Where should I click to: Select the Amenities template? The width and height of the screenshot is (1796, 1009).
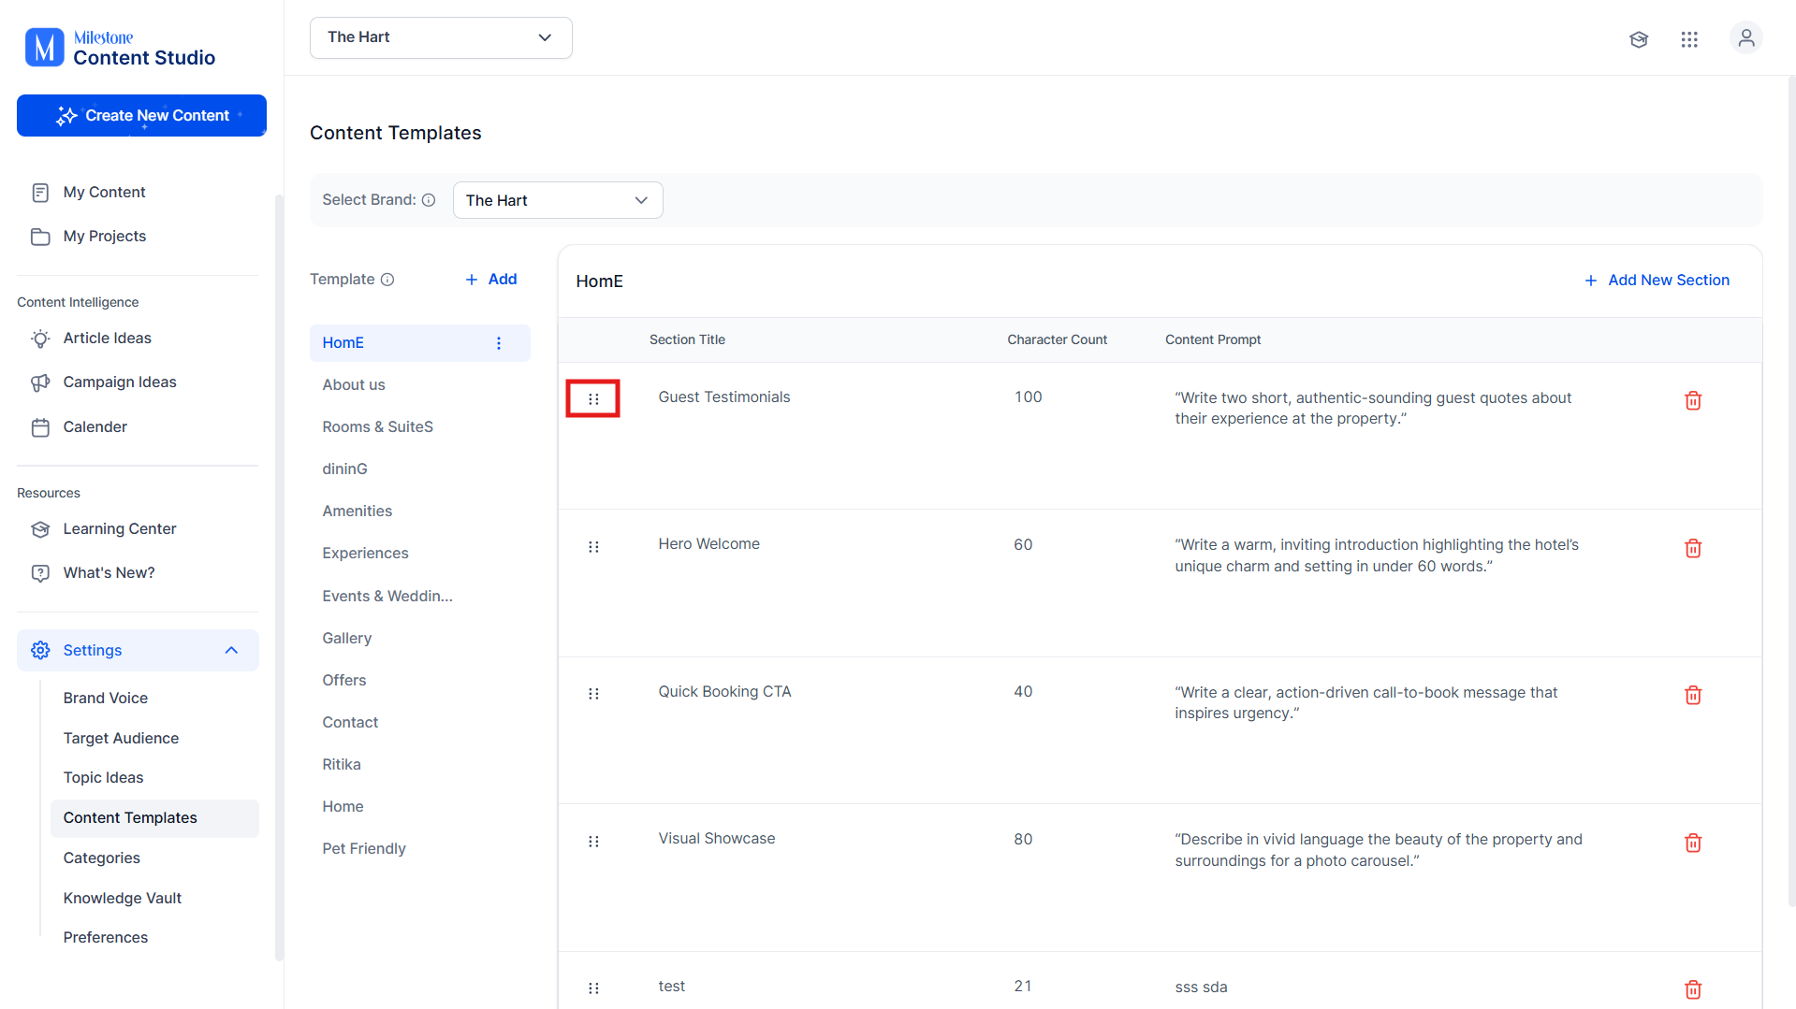click(357, 512)
